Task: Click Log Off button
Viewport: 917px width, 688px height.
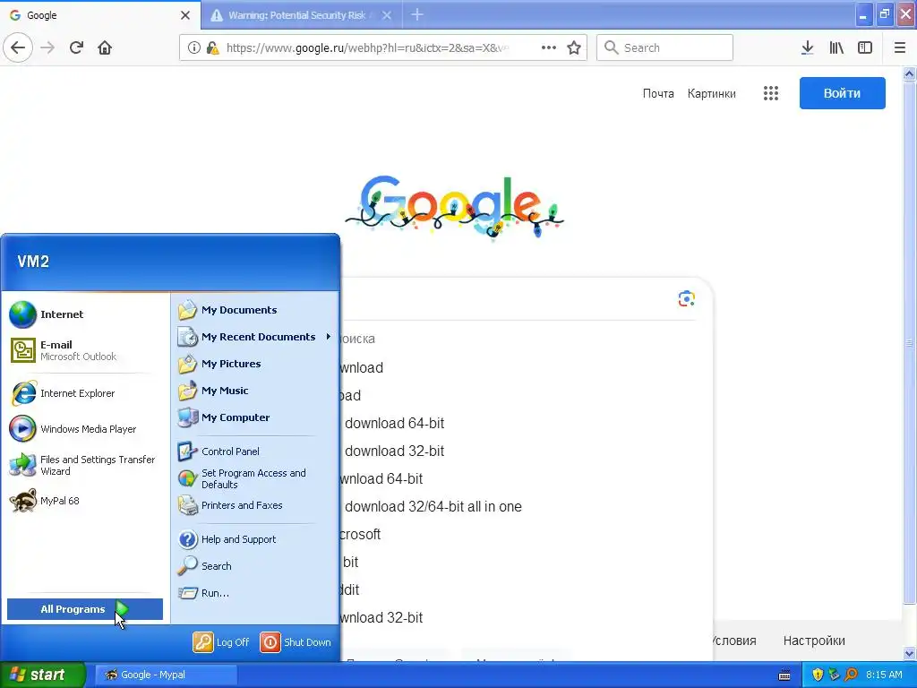Action: pyautogui.click(x=222, y=641)
